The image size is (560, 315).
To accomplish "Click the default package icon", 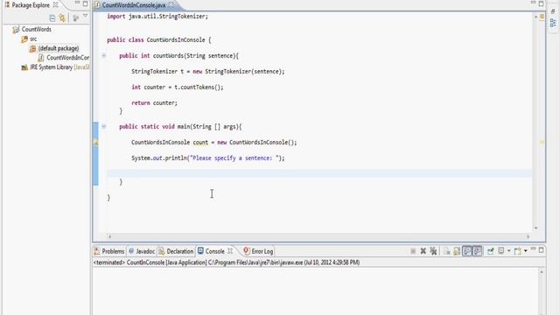I will tap(33, 48).
